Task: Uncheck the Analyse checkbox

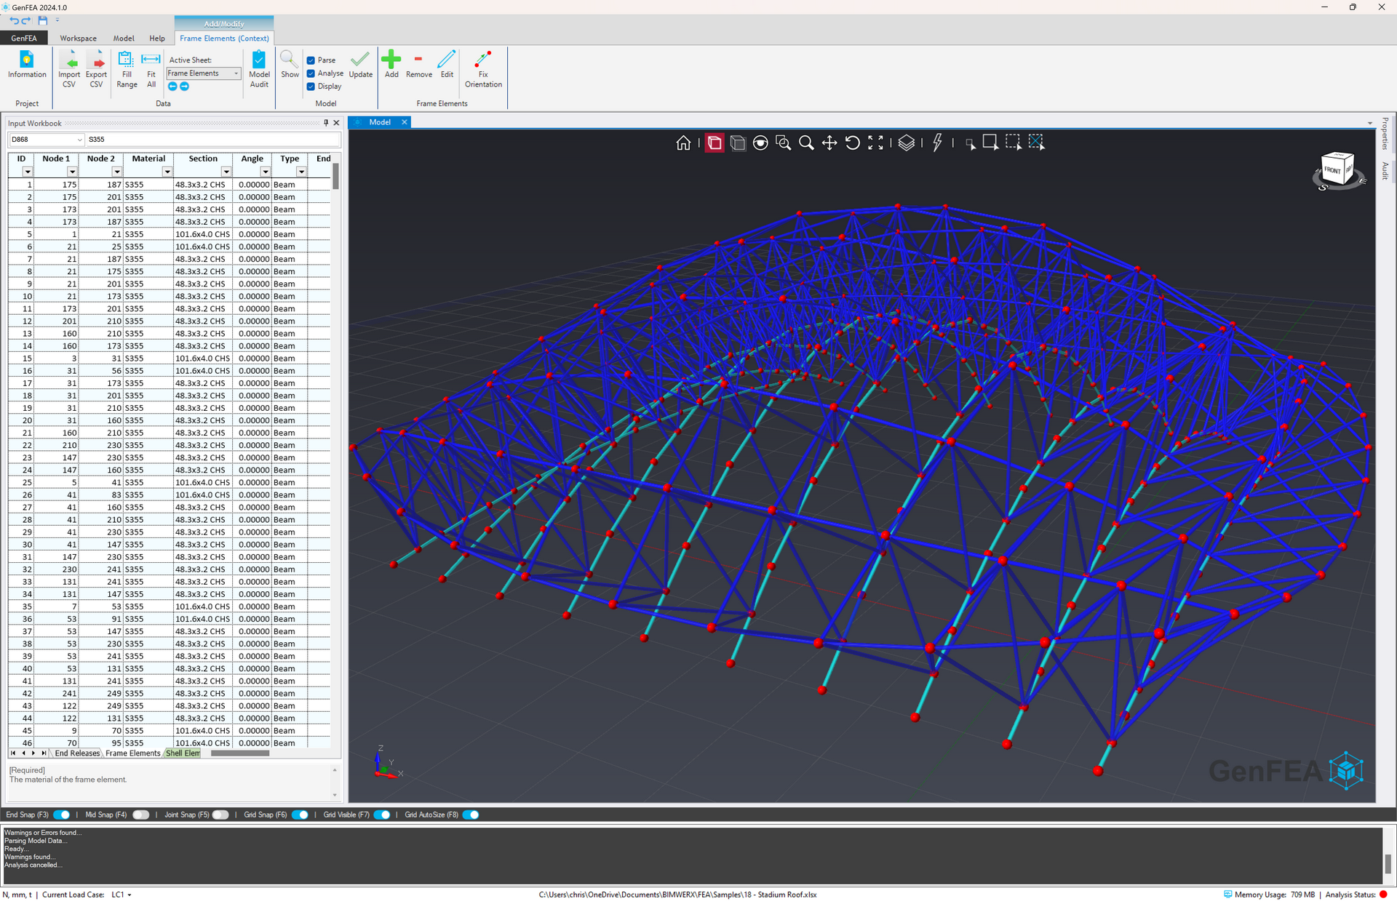Action: [311, 73]
